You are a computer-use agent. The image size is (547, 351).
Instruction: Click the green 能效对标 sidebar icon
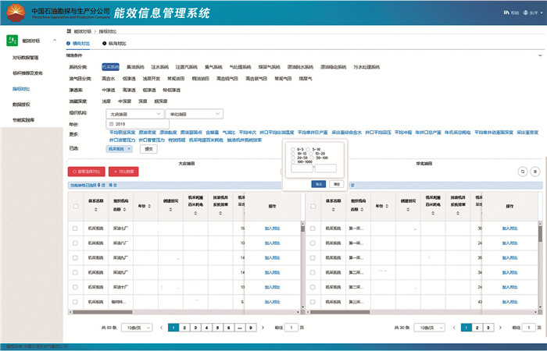(13, 41)
